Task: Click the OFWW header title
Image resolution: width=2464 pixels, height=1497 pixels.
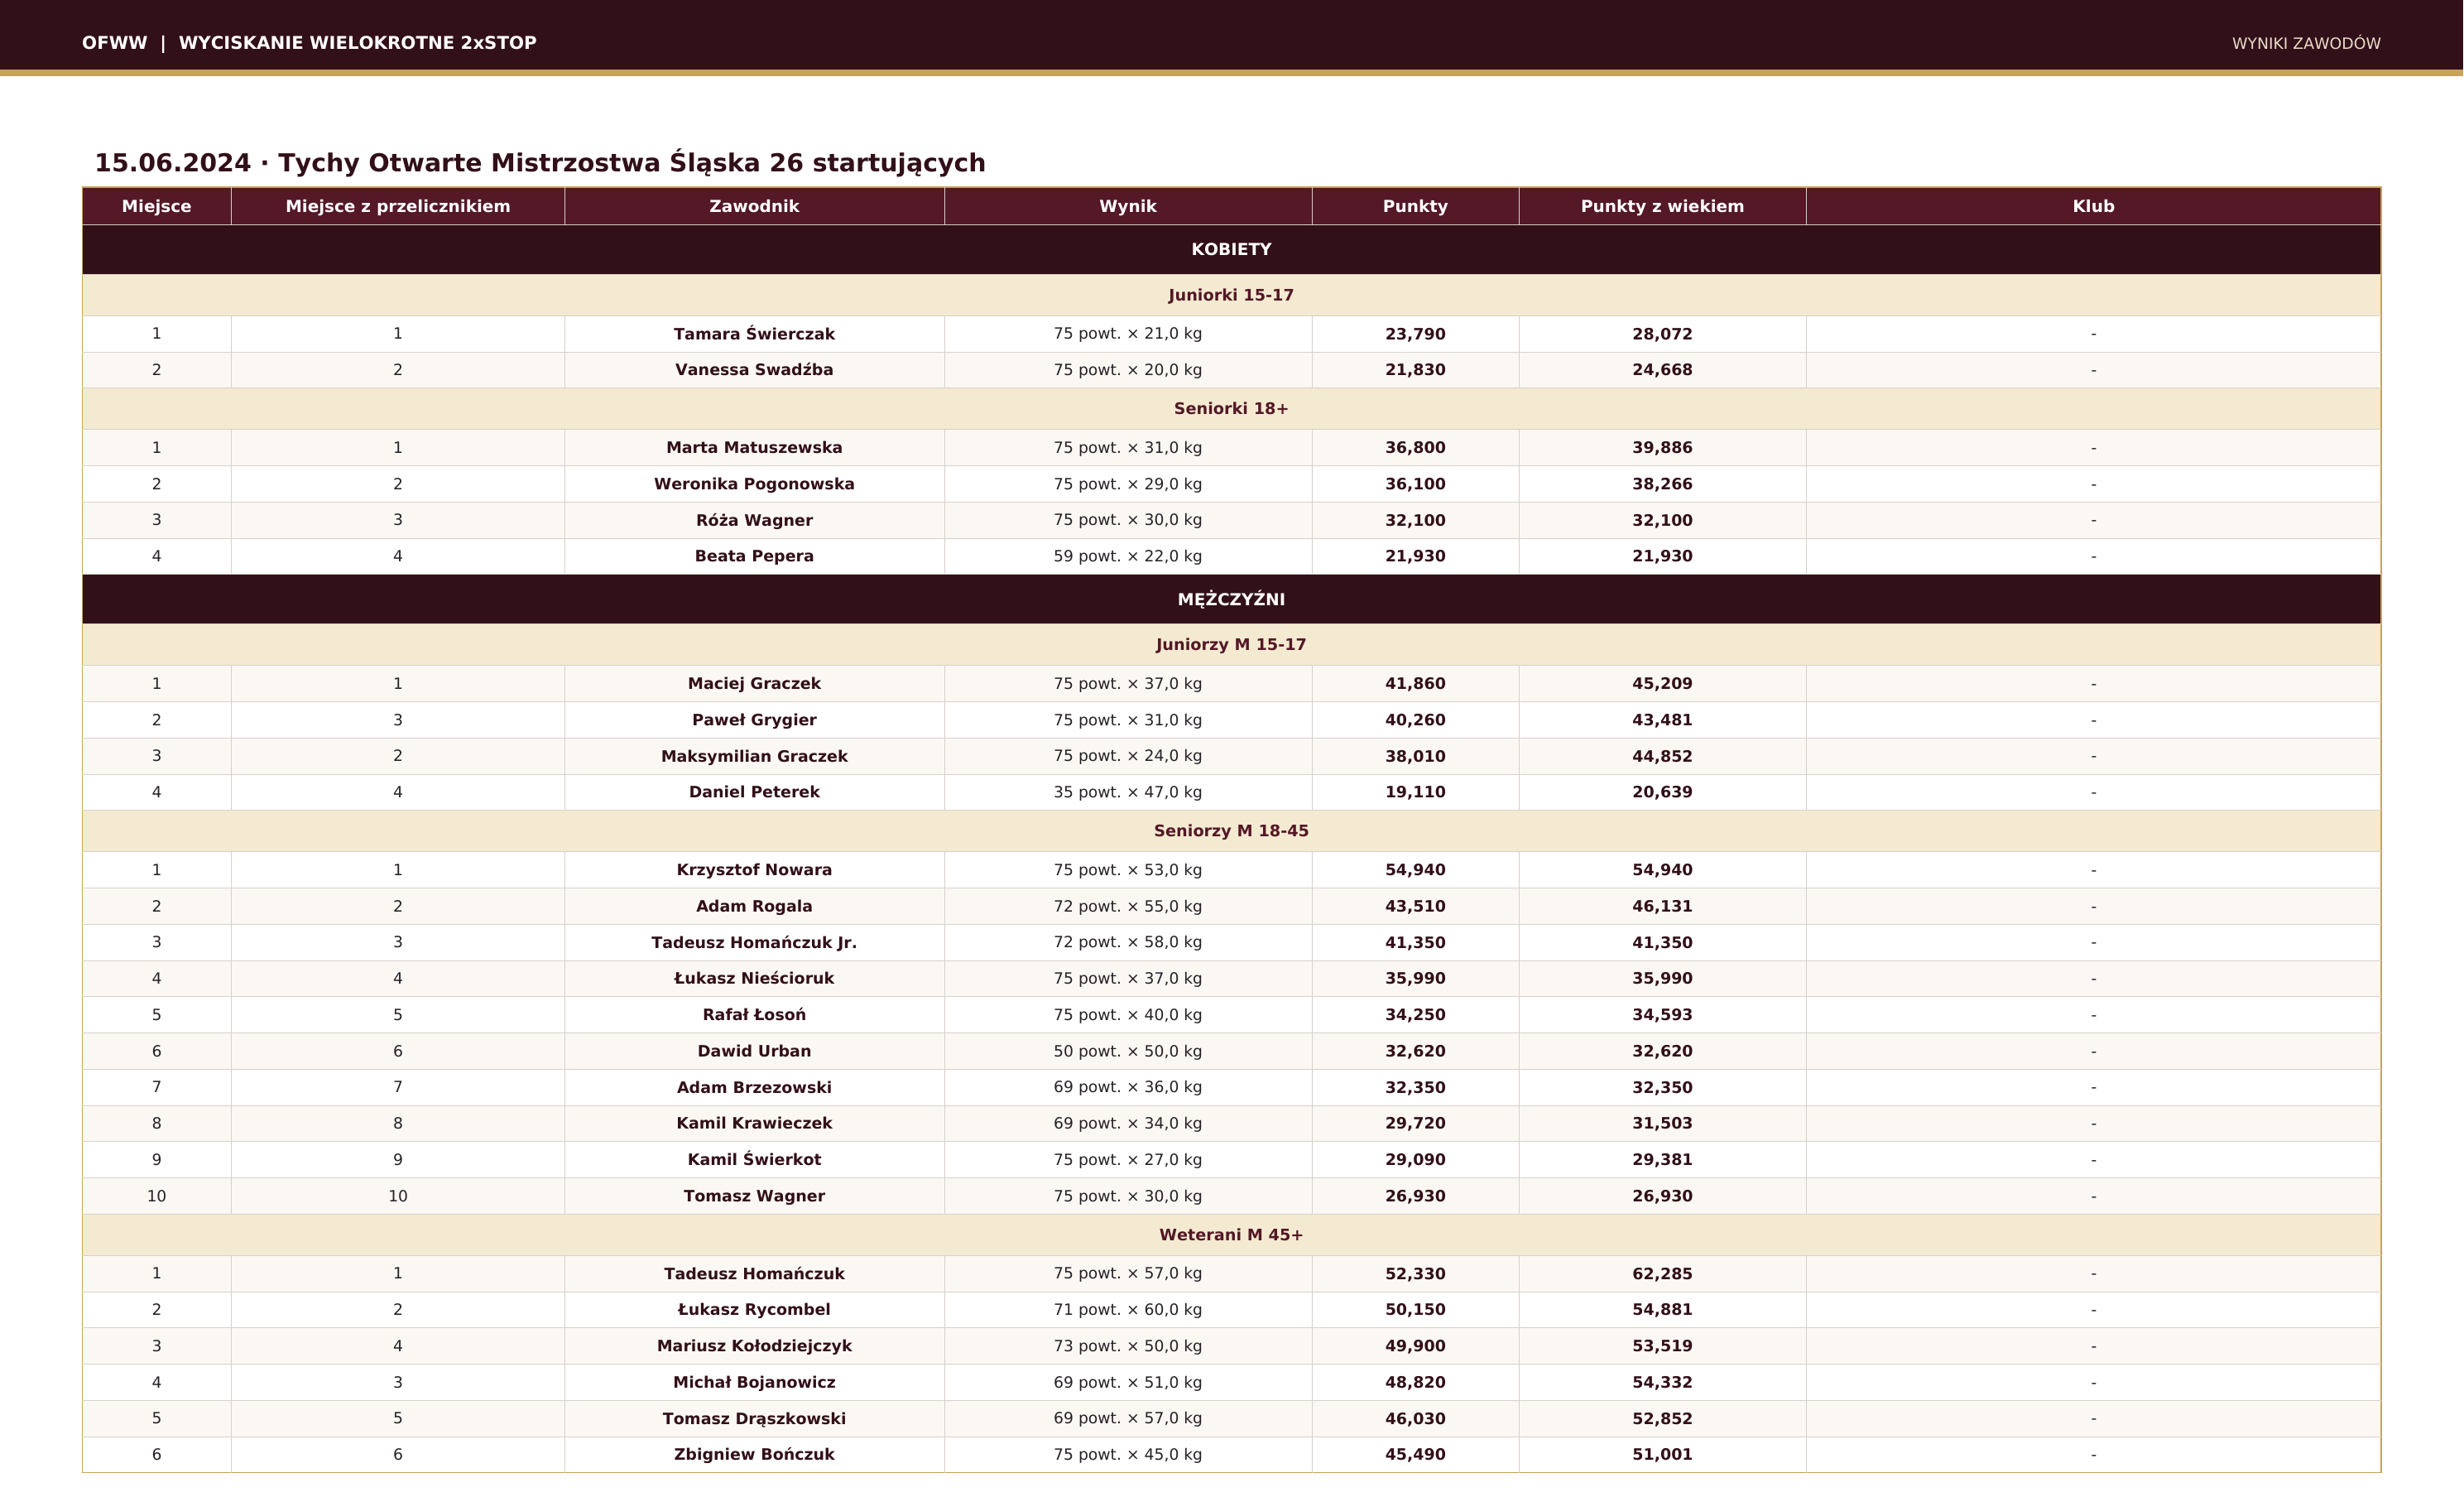Action: [309, 43]
